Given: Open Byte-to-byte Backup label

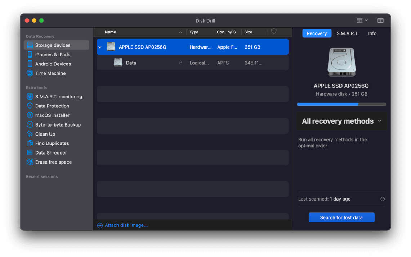Looking at the screenshot, I should (58, 125).
